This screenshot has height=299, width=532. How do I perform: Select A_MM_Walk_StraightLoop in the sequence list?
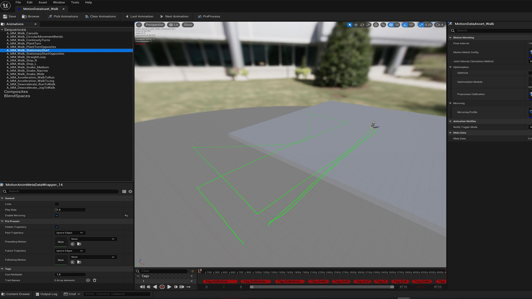click(x=26, y=57)
